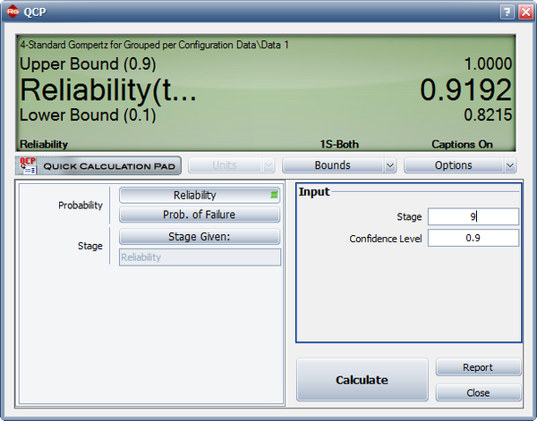Click the Lower Bound (0.1) caption
This screenshot has width=537, height=421.
point(88,115)
